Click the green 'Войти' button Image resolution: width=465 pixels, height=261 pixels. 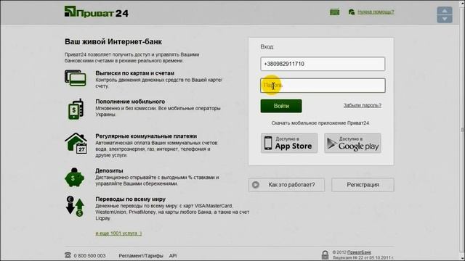click(x=281, y=106)
